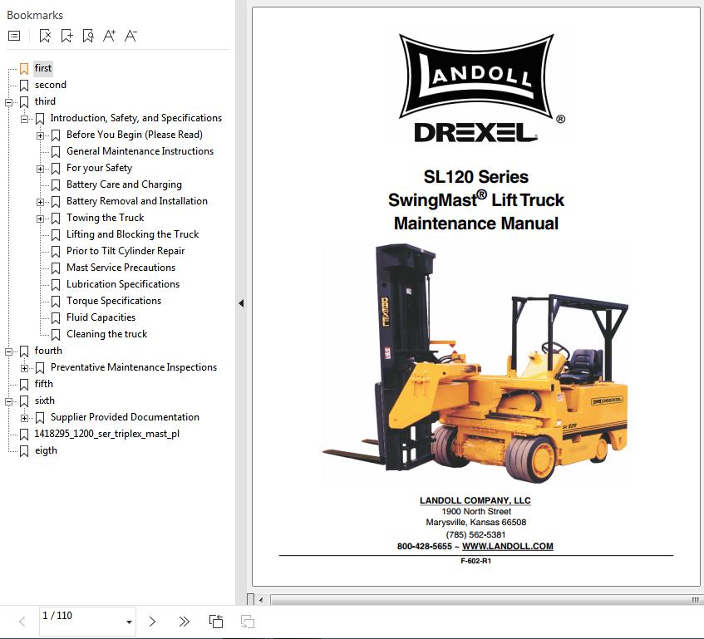Collapse the 'third' bookmark node
704x639 pixels.
coord(8,102)
